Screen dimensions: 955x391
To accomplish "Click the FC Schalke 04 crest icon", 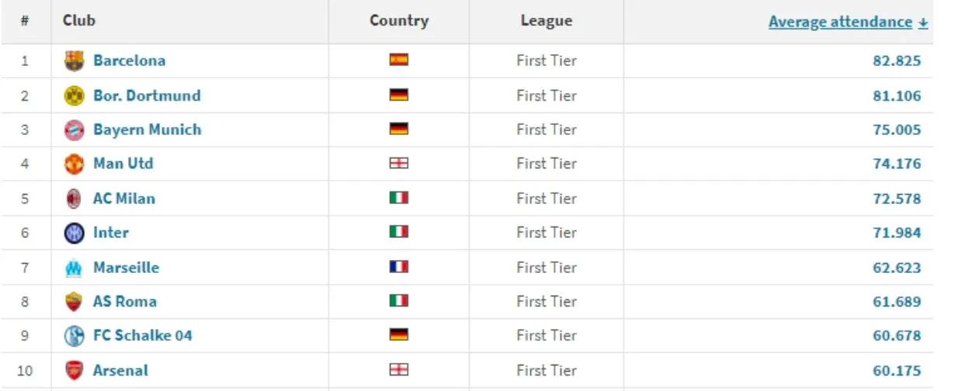I will [74, 336].
